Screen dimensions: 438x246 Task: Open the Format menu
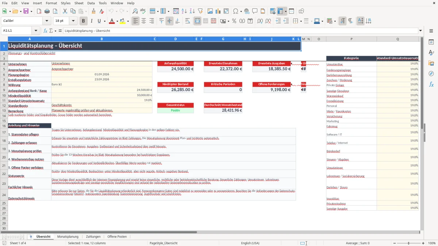51,3
